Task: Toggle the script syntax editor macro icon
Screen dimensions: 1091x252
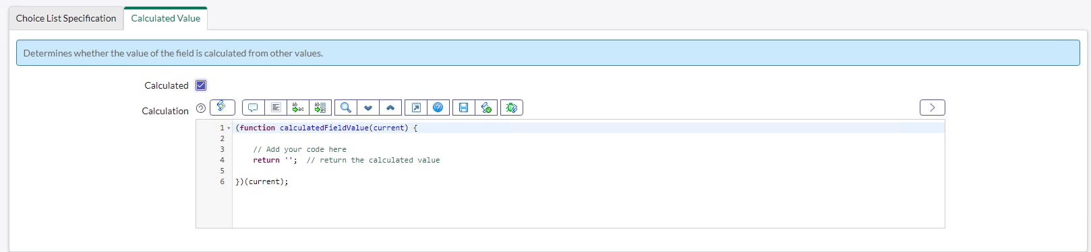Action: tap(223, 108)
